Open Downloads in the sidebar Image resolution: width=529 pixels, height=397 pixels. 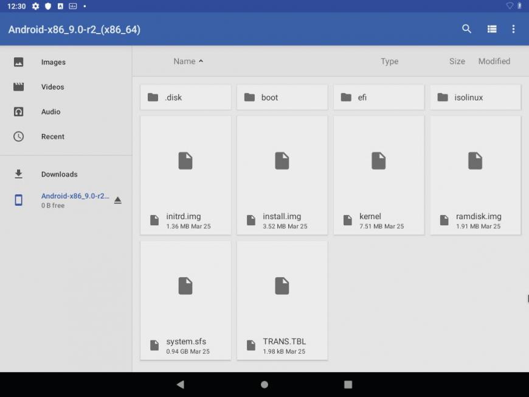pyautogui.click(x=66, y=174)
